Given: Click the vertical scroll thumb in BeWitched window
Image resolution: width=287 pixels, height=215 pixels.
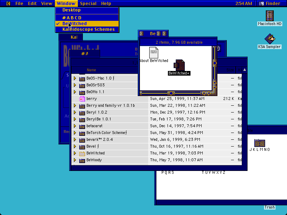Looking at the screenshot, I should coord(215,63).
